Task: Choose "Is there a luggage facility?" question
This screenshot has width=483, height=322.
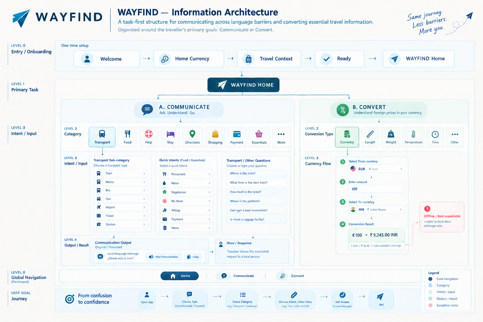Action: click(257, 219)
